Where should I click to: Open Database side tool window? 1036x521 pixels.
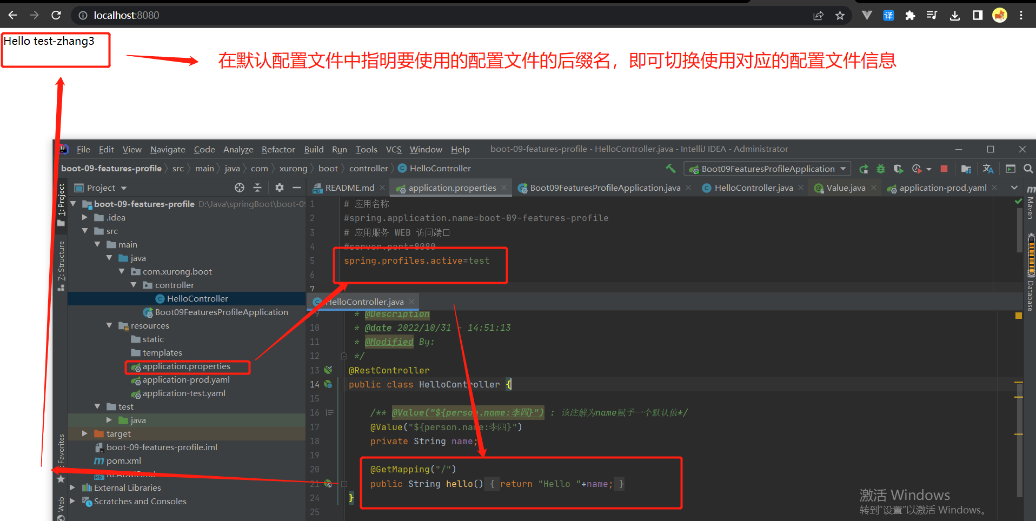tap(1030, 295)
